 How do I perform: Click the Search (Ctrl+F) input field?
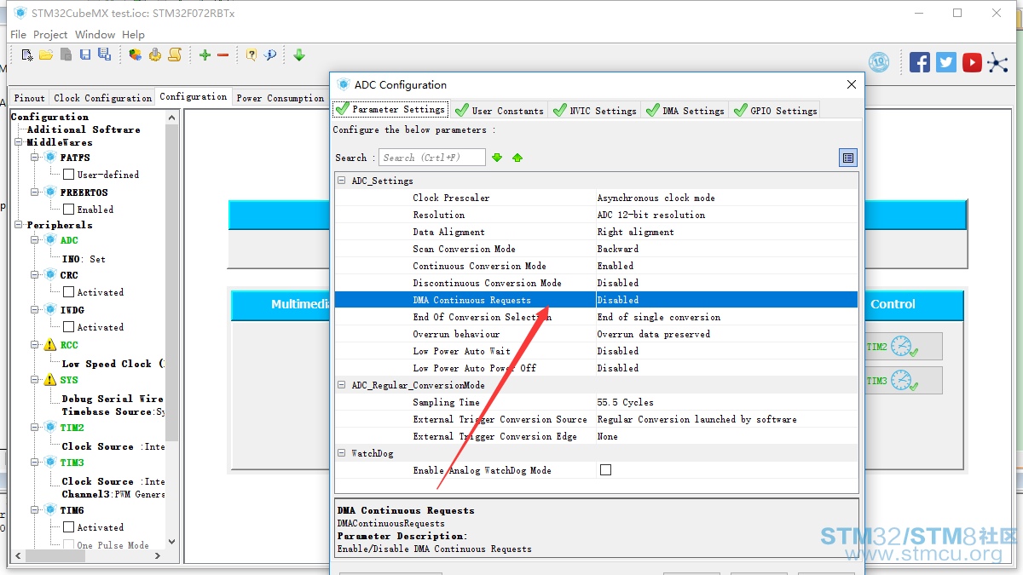pyautogui.click(x=432, y=158)
